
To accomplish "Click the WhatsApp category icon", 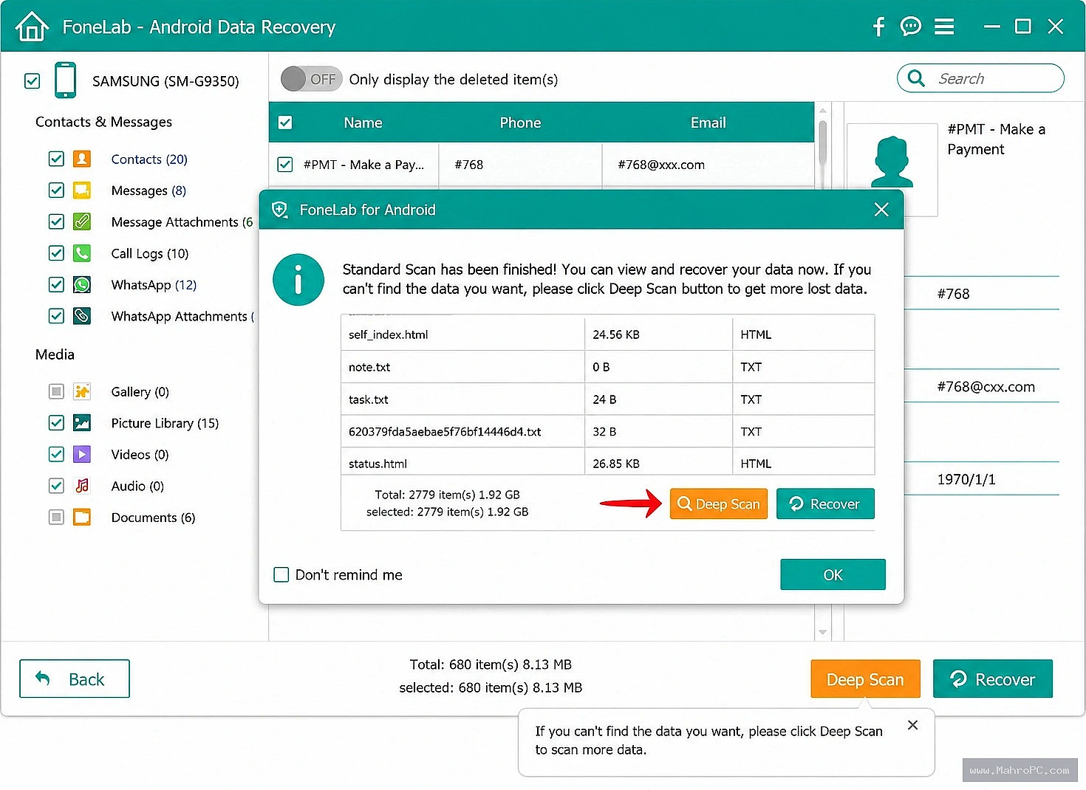I will tap(82, 284).
